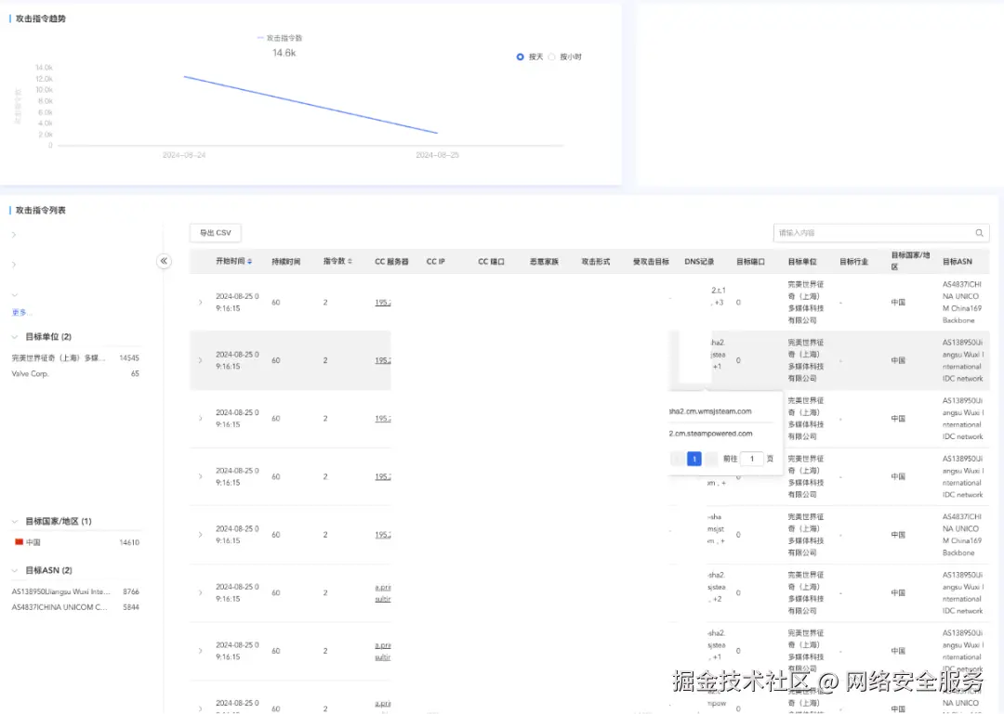The height and width of the screenshot is (714, 1004).
Task: Select the 按天 radio option
Action: (521, 57)
